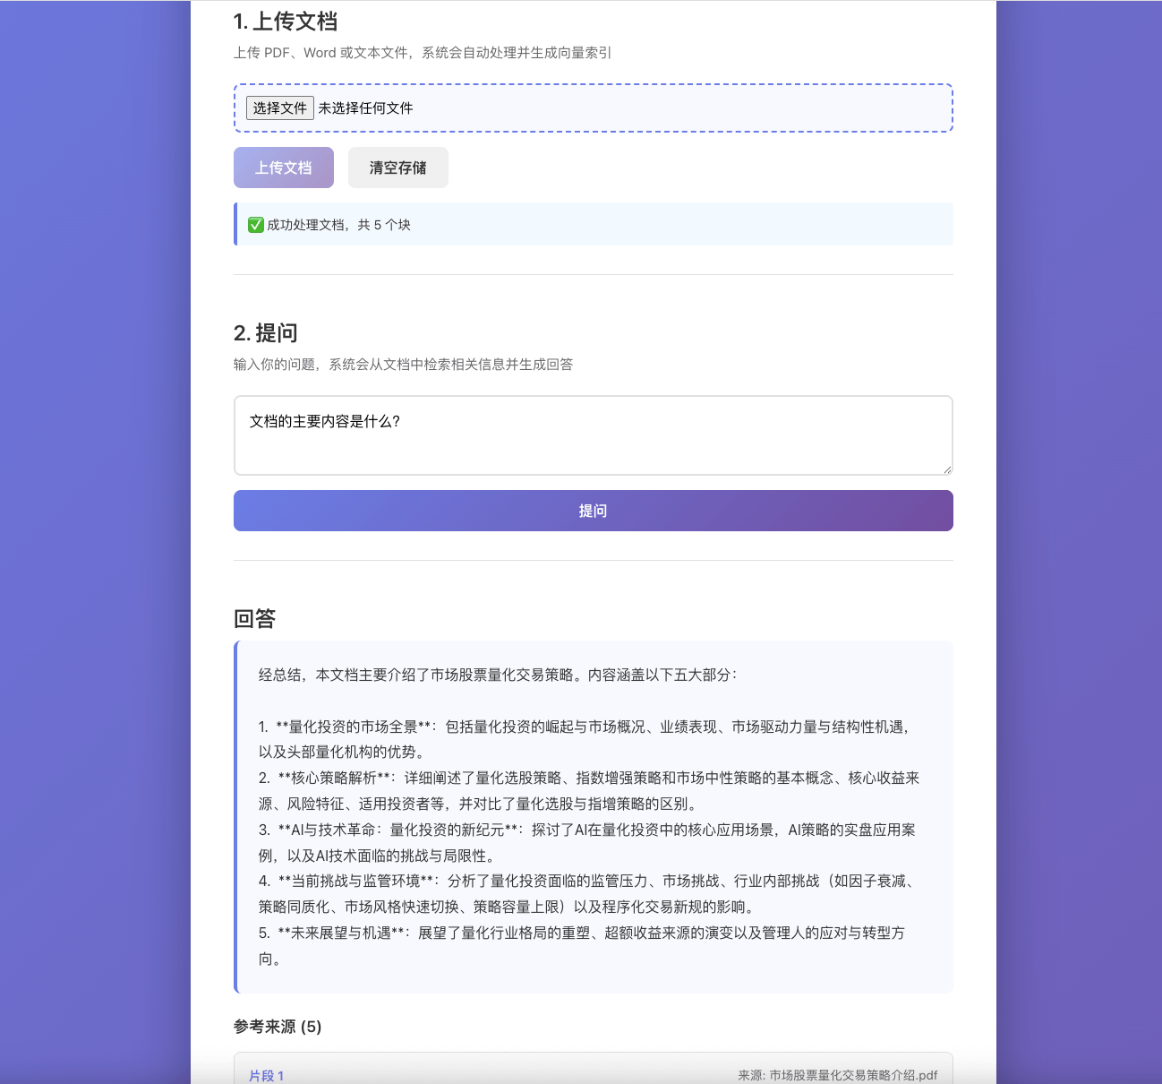This screenshot has width=1162, height=1084.
Task: Click the 回答 section heading
Action: 254,619
